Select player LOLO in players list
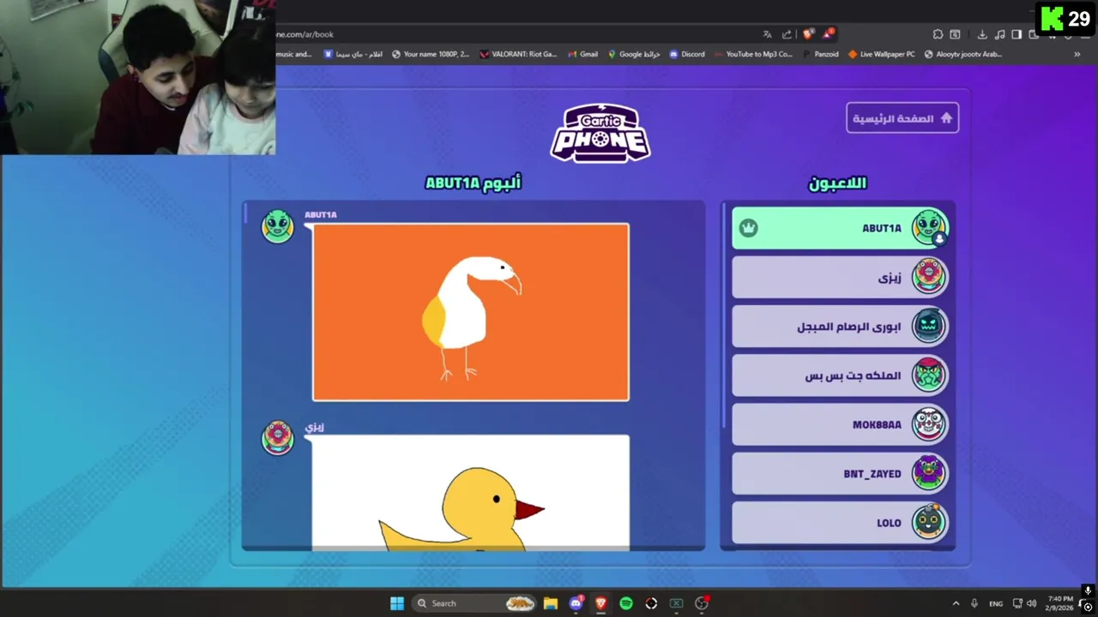Viewport: 1098px width, 617px height. pyautogui.click(x=840, y=522)
